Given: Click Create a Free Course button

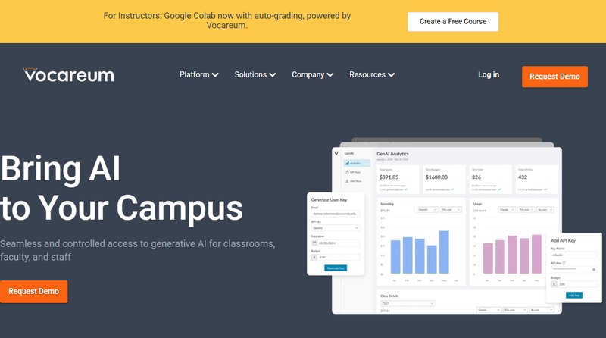Looking at the screenshot, I should (453, 22).
